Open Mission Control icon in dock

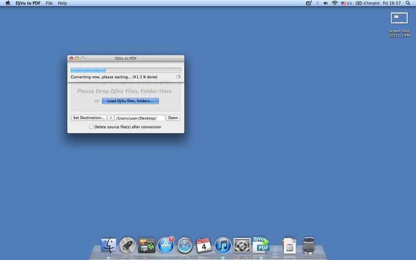pyautogui.click(x=147, y=245)
